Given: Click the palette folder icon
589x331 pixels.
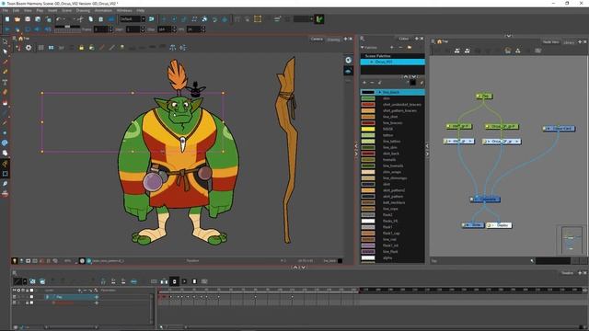Looking at the screenshot, I should point(410,48).
